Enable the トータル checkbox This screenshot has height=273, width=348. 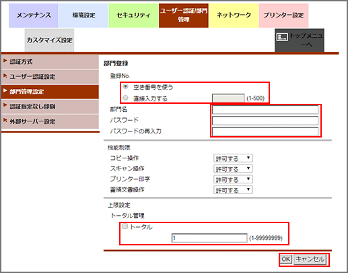pyautogui.click(x=125, y=226)
